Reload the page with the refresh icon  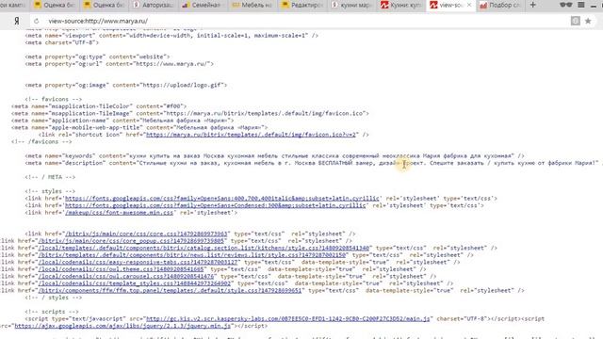pos(36,21)
